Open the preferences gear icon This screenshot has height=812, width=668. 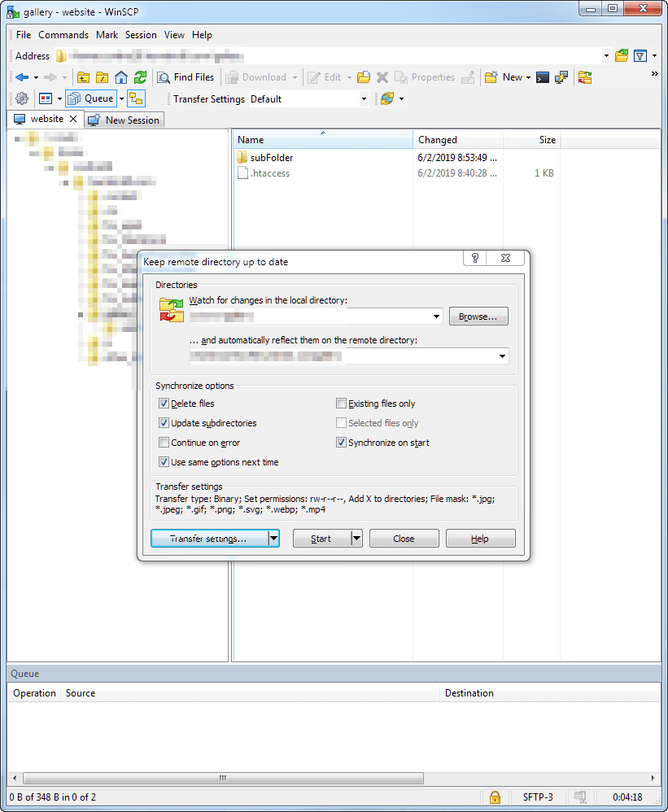[22, 98]
